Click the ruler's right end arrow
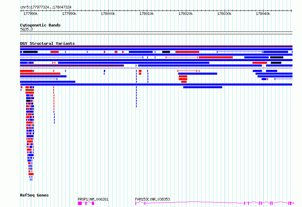 pos(291,11)
